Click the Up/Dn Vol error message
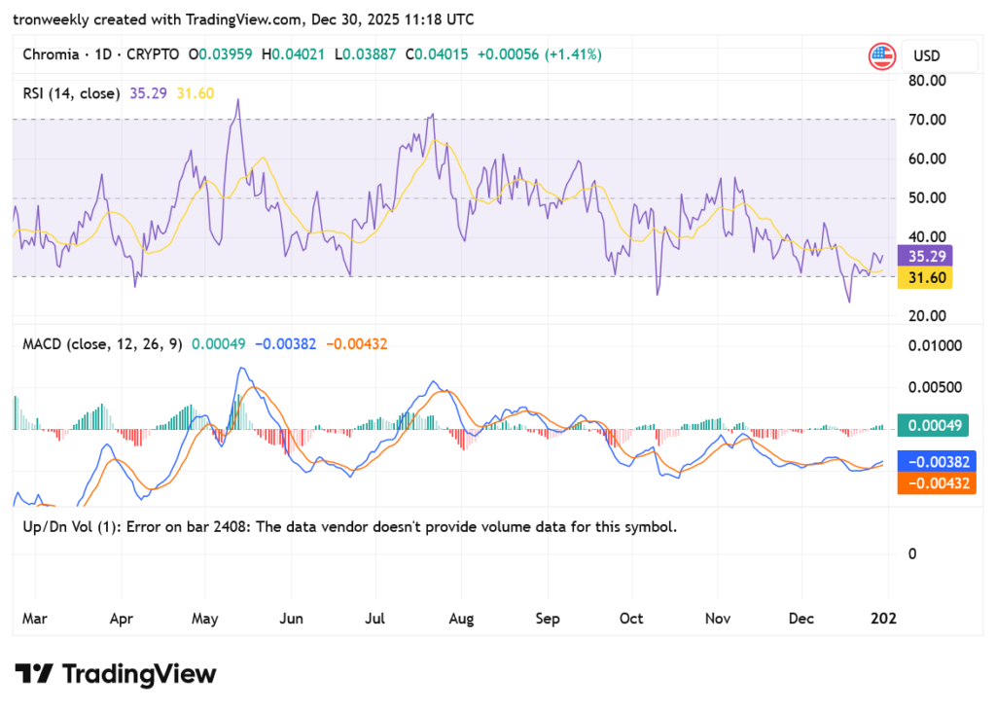The width and height of the screenshot is (996, 712). click(350, 527)
